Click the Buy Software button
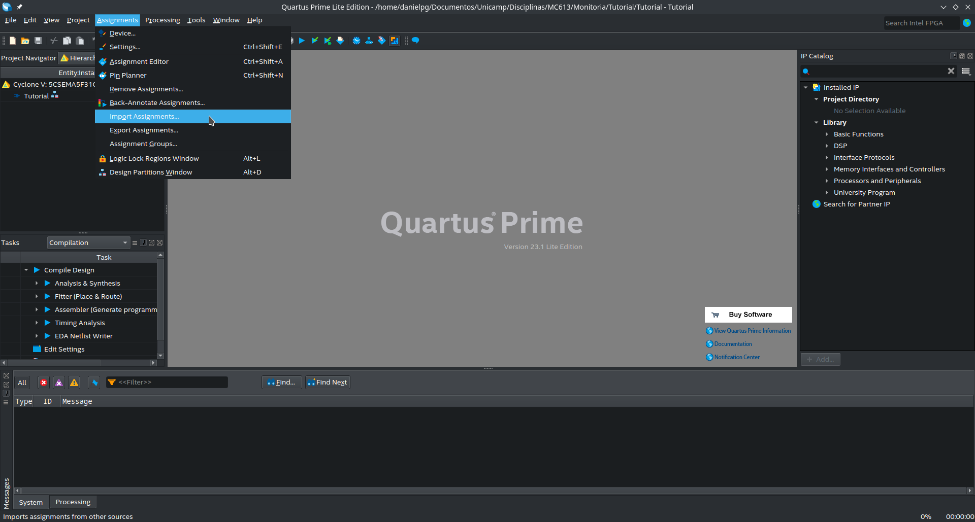 (748, 315)
